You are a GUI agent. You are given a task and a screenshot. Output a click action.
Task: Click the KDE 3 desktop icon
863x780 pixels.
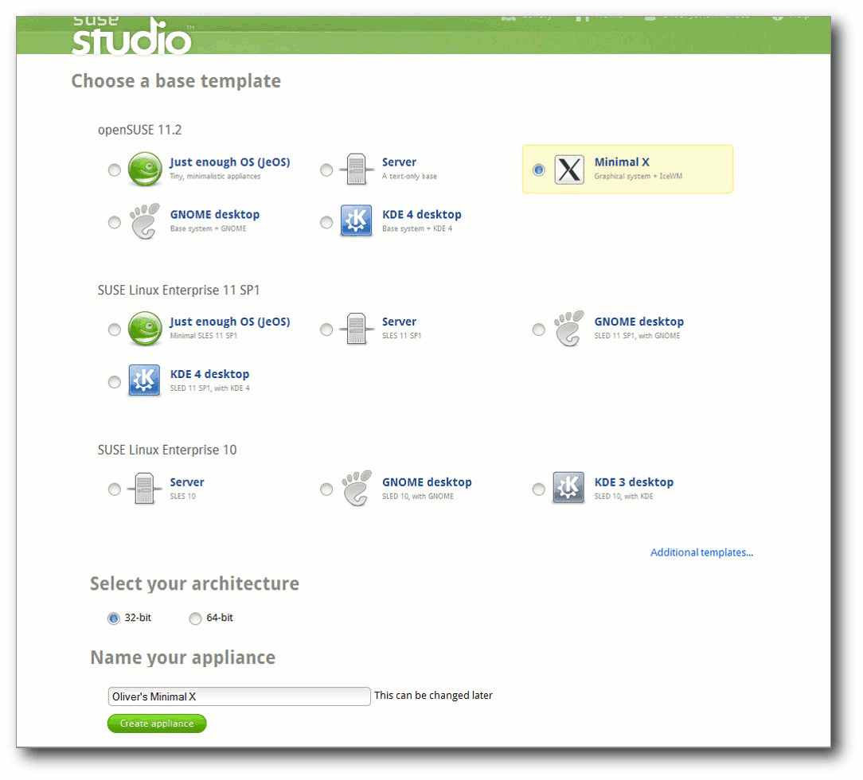tap(568, 487)
